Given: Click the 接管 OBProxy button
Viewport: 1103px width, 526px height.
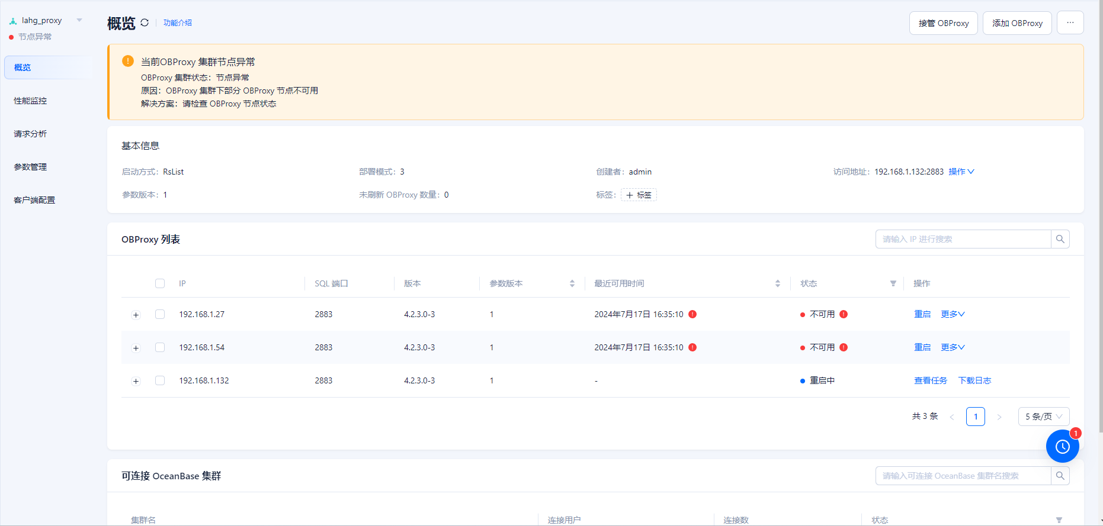Looking at the screenshot, I should pyautogui.click(x=944, y=23).
